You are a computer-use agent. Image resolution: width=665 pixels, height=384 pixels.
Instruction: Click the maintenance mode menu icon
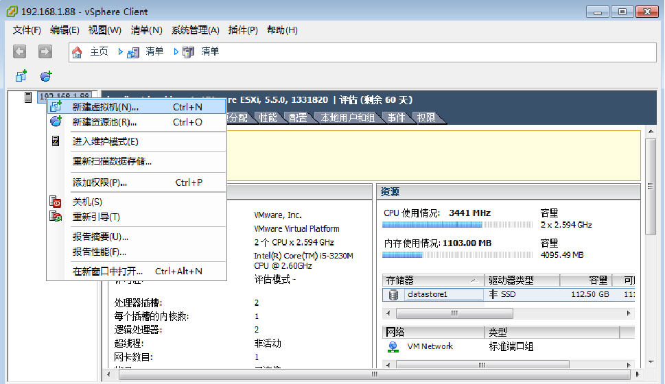[x=56, y=141]
